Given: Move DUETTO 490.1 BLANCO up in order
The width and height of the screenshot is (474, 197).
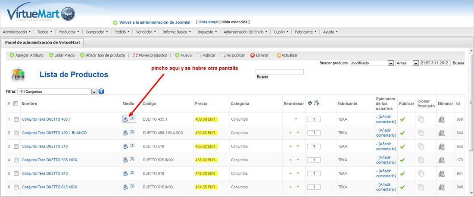Looking at the screenshot, I should point(290,133).
